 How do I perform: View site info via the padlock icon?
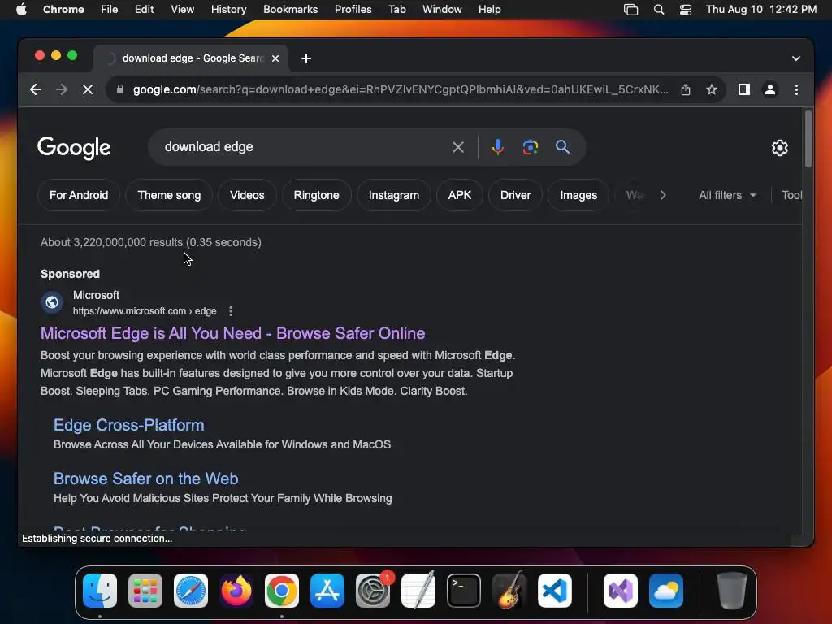point(120,89)
